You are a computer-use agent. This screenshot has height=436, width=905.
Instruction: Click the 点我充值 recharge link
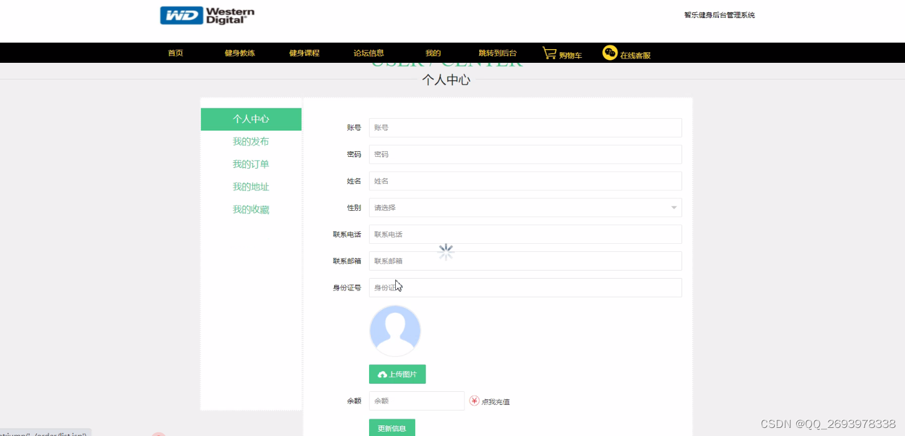(495, 402)
